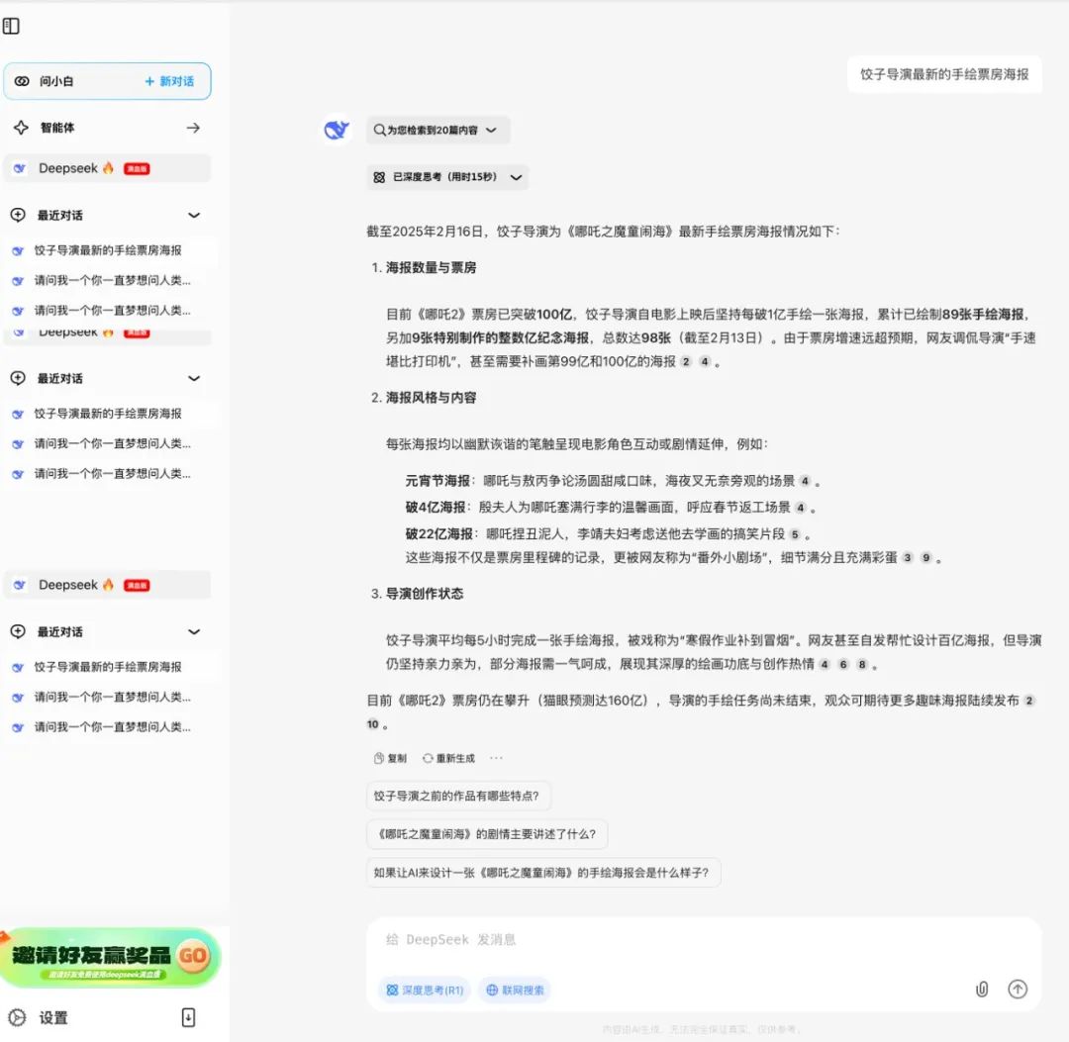Viewport: 1069px width, 1042px height.
Task: Click the heading 海报数量与票房
Action: [431, 268]
